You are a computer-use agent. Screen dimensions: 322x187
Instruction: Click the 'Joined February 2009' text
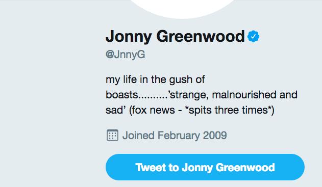point(175,136)
